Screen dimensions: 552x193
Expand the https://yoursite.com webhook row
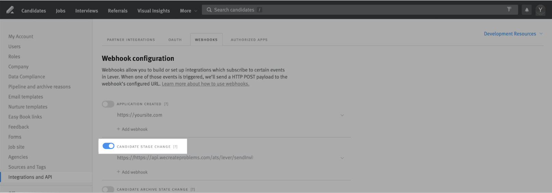click(x=342, y=115)
